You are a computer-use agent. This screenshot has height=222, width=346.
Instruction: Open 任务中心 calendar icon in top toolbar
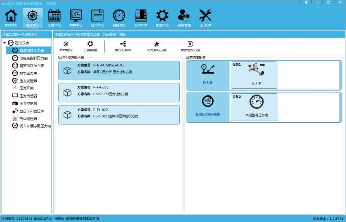click(54, 17)
